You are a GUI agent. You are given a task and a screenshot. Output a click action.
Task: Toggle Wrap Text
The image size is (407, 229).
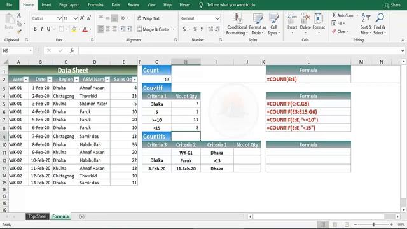click(x=148, y=18)
